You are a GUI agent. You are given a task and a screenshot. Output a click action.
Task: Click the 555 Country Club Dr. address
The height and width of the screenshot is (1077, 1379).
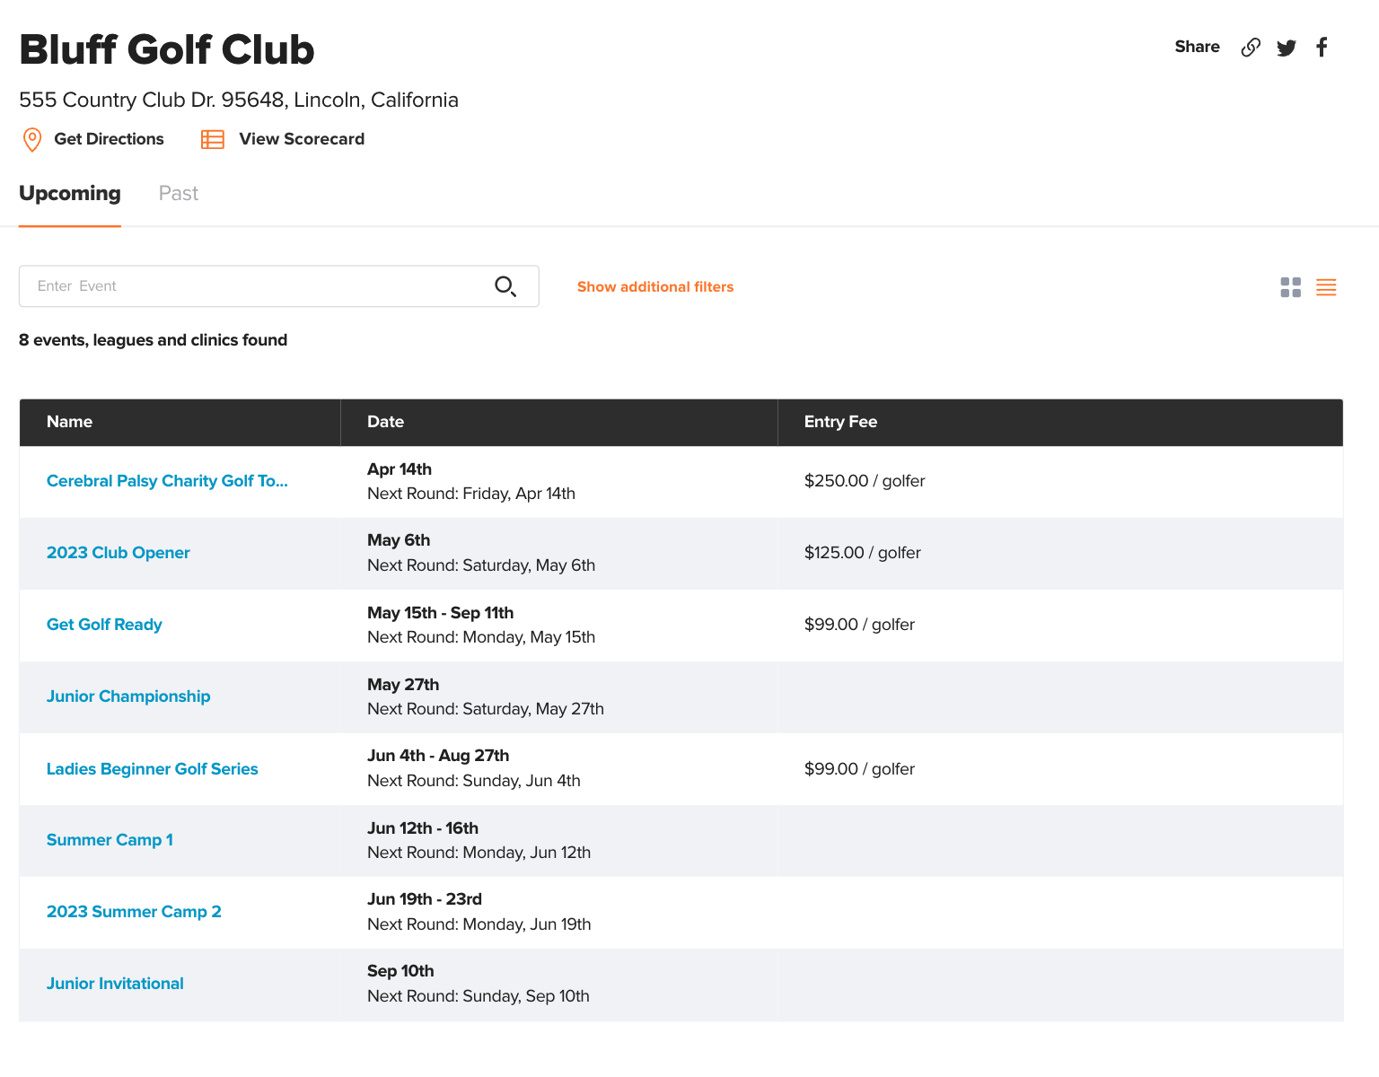[x=239, y=100]
